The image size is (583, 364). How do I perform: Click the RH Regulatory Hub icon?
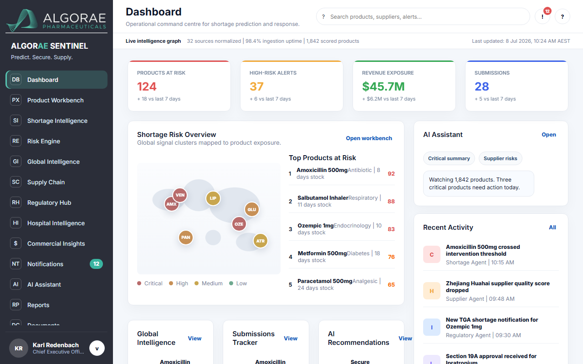pyautogui.click(x=16, y=202)
